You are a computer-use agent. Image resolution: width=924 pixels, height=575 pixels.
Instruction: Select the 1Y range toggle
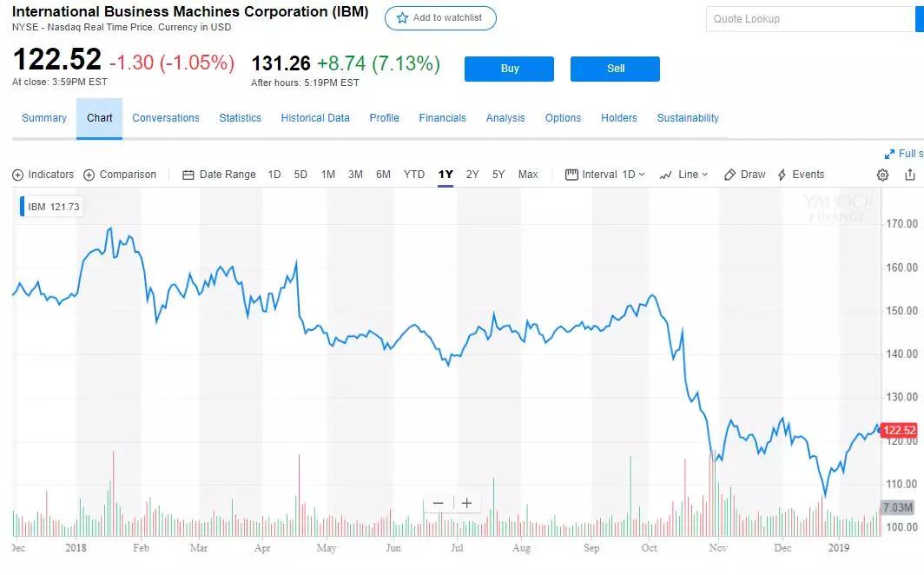click(445, 175)
